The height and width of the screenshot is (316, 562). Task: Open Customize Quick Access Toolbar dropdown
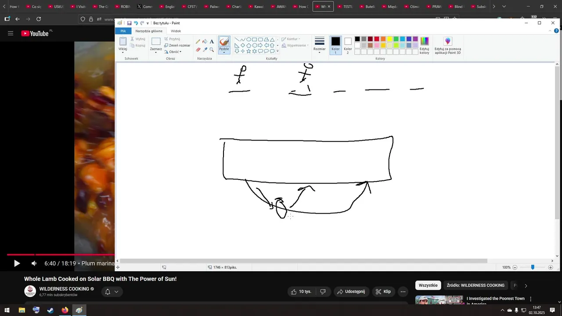[x=148, y=23]
